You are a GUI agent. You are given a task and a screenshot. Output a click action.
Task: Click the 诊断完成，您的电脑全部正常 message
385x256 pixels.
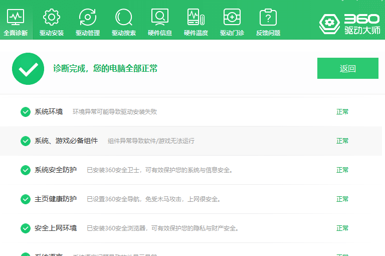coord(105,68)
